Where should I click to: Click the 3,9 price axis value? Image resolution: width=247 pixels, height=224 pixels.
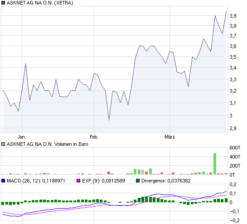(x=233, y=16)
